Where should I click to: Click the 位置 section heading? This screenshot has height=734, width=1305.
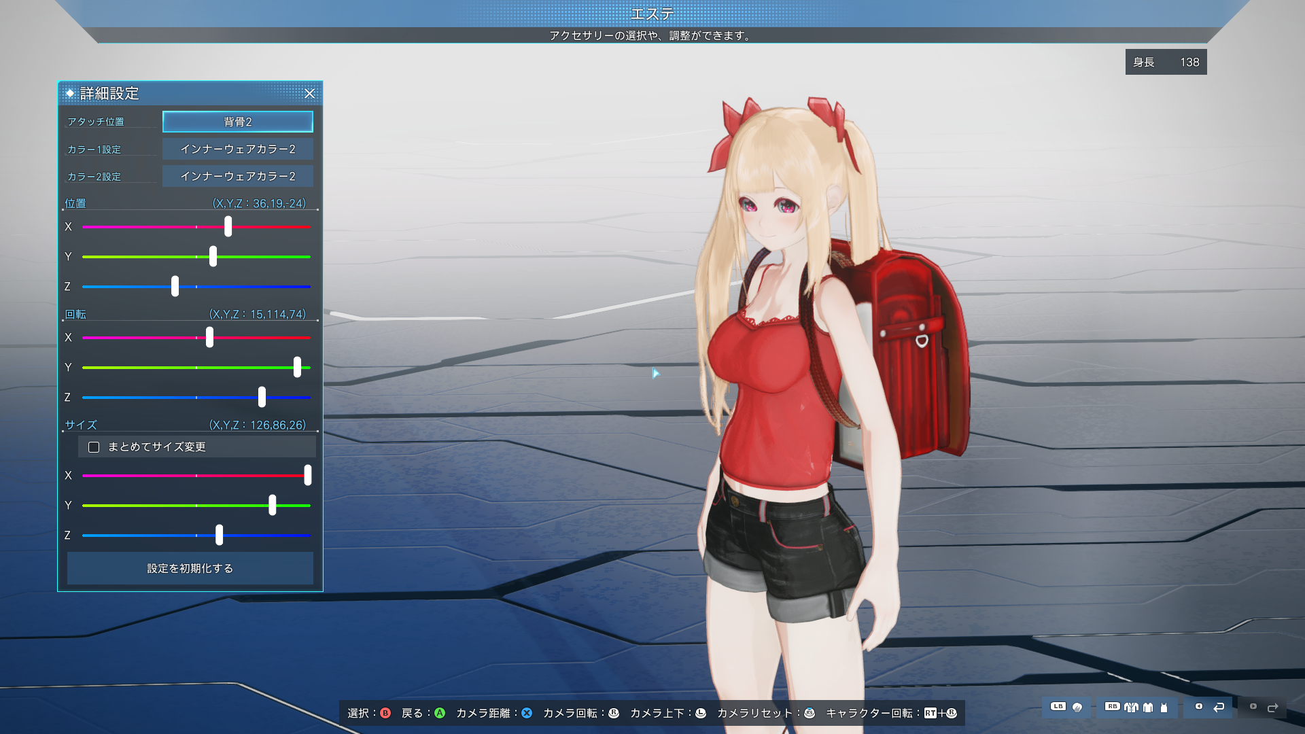75,203
